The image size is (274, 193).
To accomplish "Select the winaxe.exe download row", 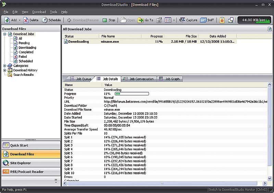I will [150, 41].
